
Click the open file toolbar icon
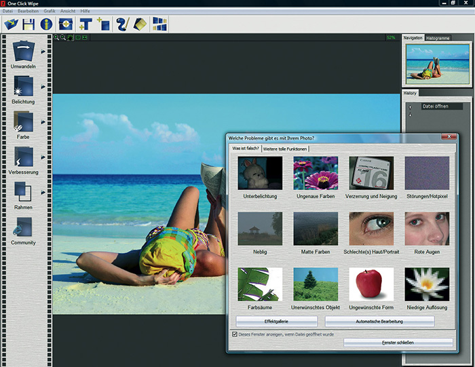(10, 24)
